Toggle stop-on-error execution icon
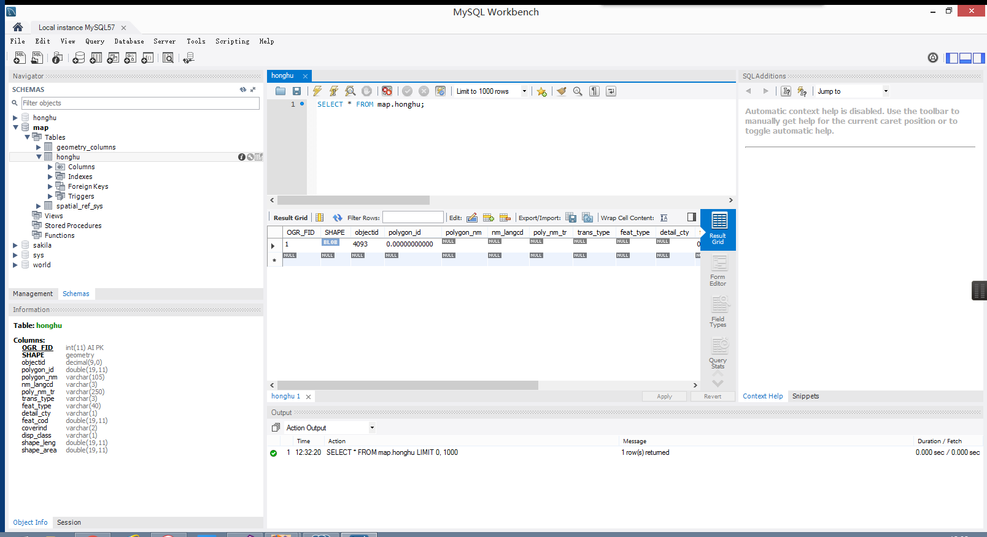Viewport: 987px width, 537px height. pyautogui.click(x=387, y=91)
